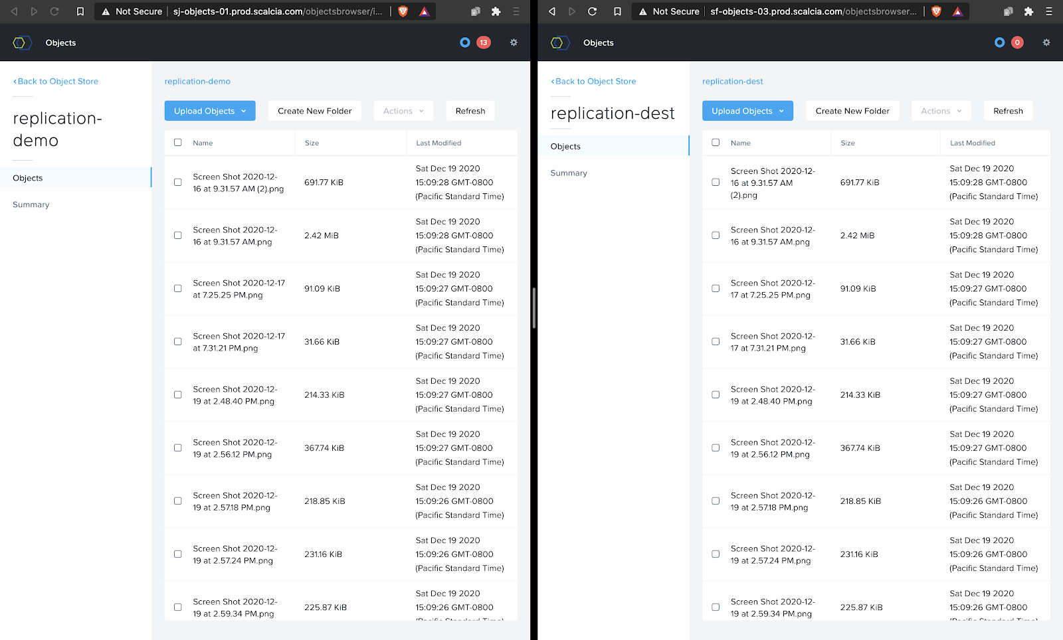Screen dimensions: 1063x640
Task: Check the 2.56.12 PM.png row in replication-dest
Action: pyautogui.click(x=716, y=447)
